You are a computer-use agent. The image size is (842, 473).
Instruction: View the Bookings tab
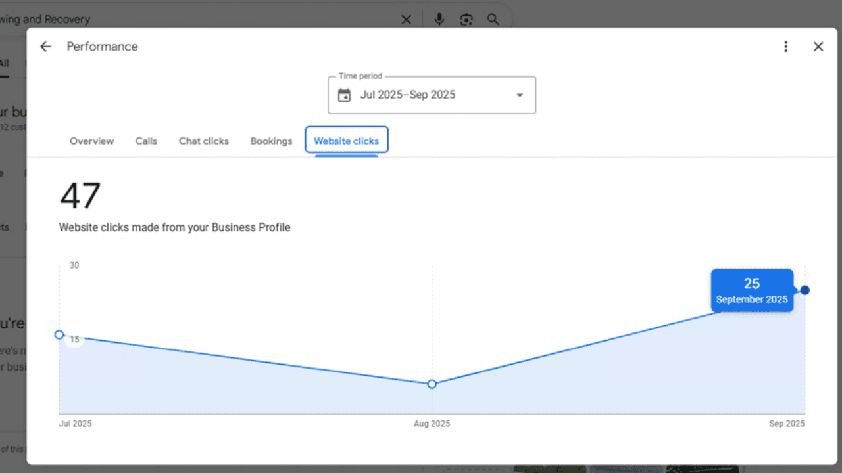[x=271, y=141]
